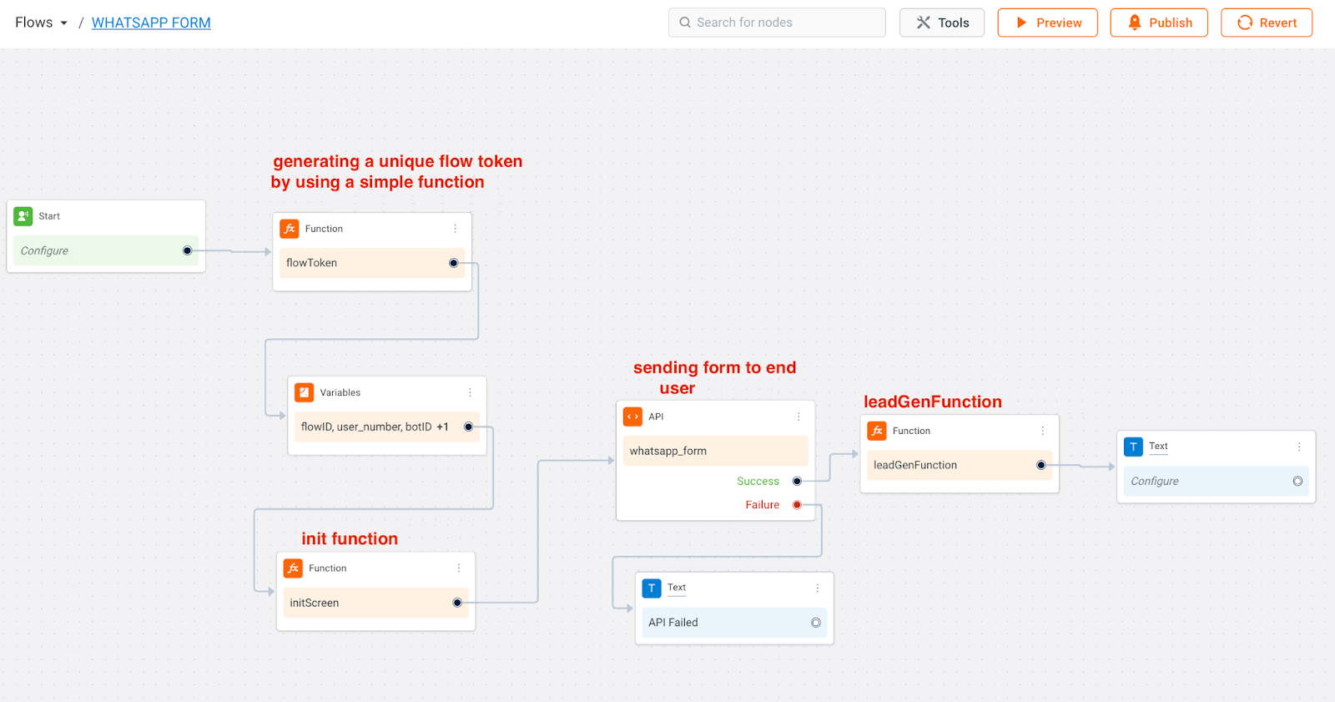Click the flowToken output connector dot
1335x702 pixels.
point(453,263)
